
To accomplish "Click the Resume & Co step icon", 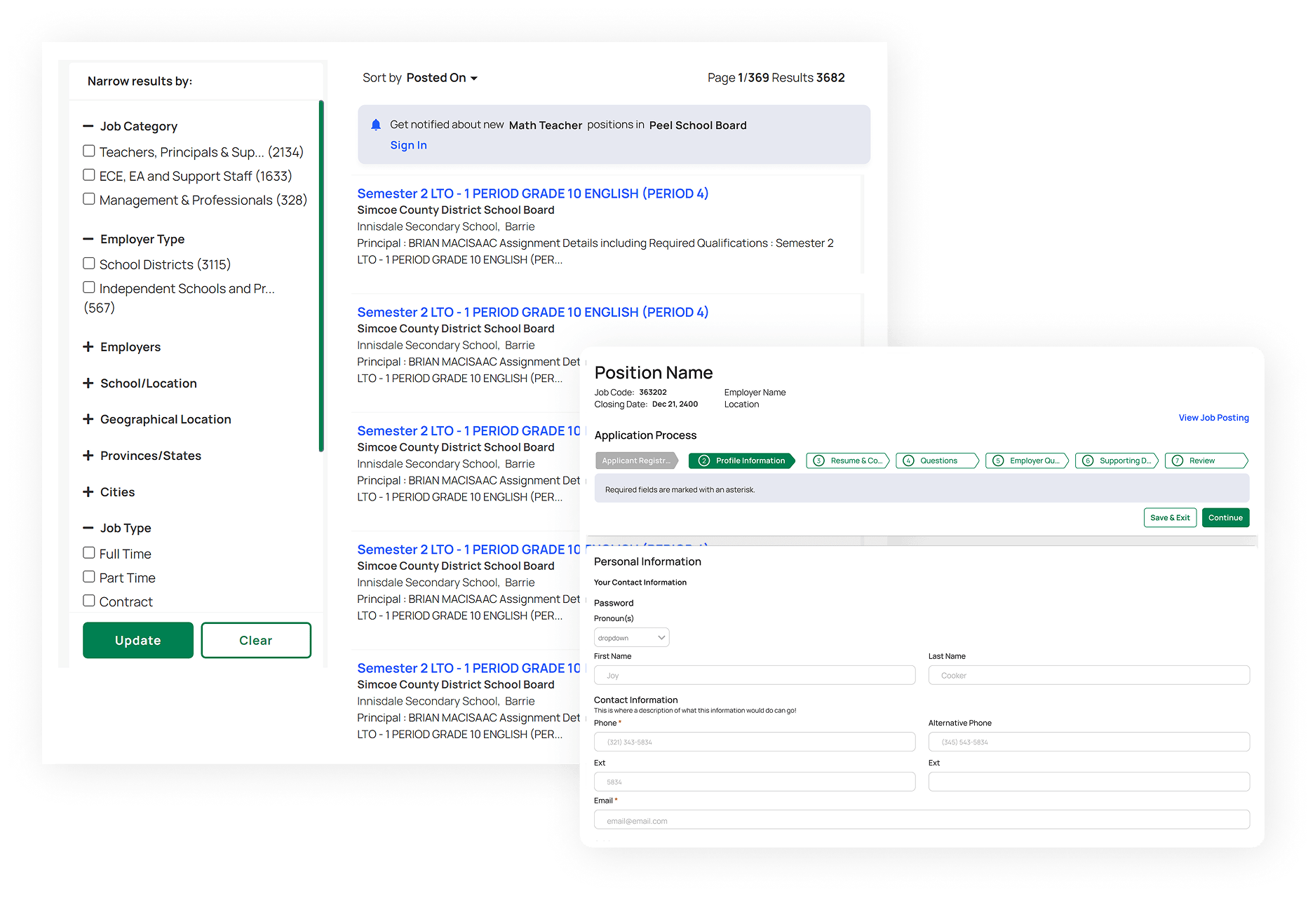I will point(818,461).
